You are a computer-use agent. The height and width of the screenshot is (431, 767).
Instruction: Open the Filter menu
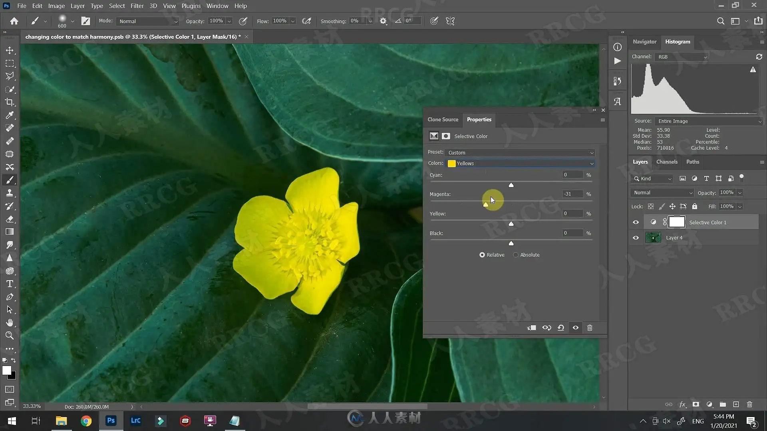[x=137, y=6]
